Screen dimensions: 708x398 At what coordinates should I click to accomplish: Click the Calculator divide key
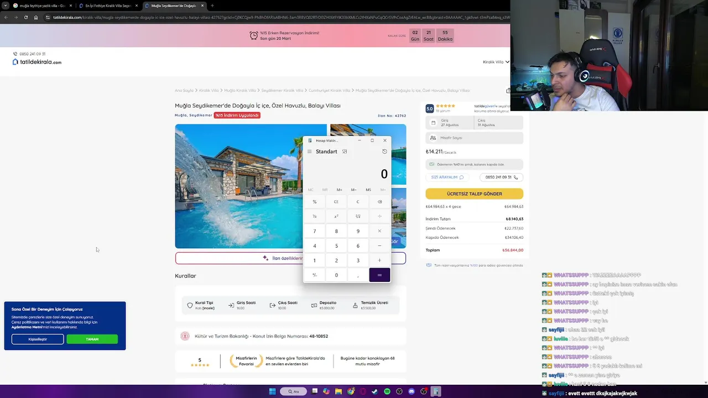pos(379,216)
